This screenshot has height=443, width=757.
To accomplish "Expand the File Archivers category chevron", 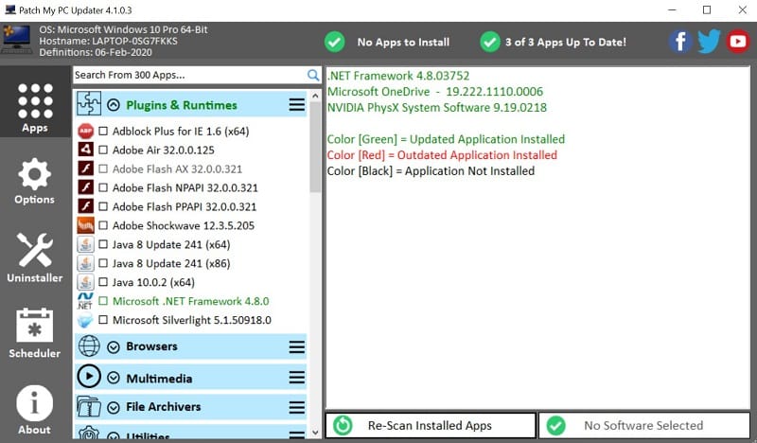I will pos(114,408).
